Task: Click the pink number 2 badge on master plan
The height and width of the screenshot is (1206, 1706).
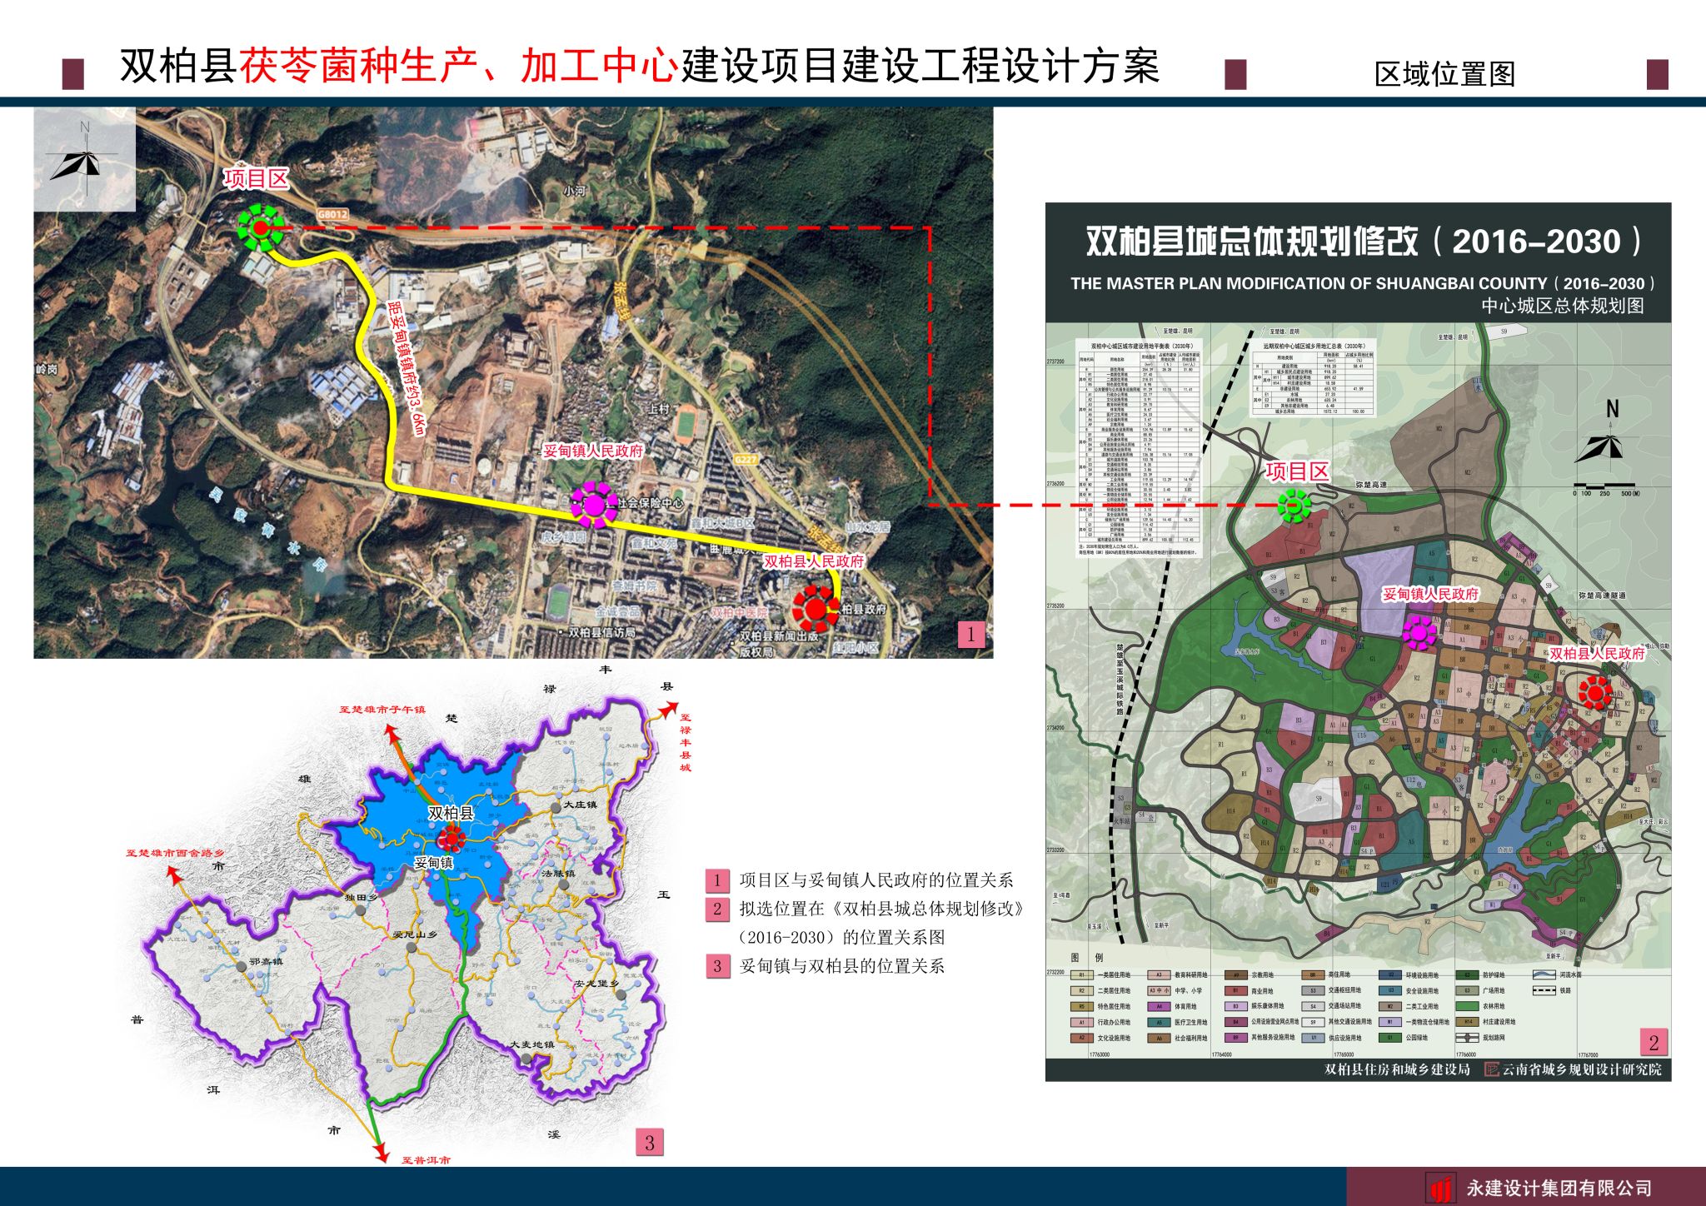Action: [1654, 1042]
